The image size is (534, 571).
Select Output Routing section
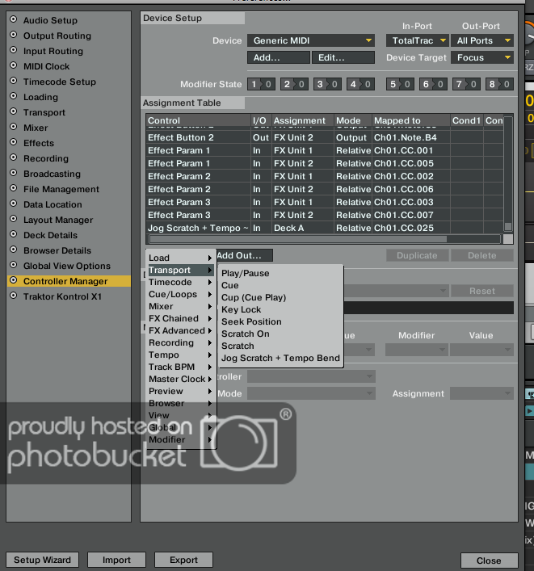(x=57, y=36)
